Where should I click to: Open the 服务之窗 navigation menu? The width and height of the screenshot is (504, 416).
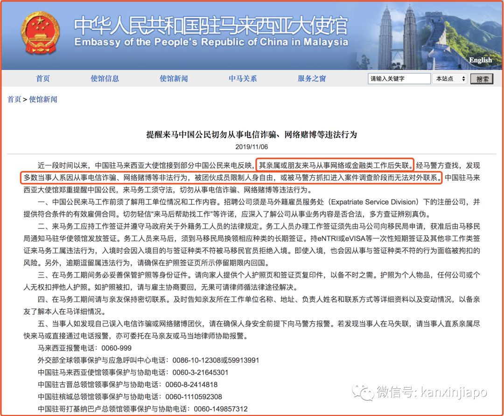pos(311,79)
